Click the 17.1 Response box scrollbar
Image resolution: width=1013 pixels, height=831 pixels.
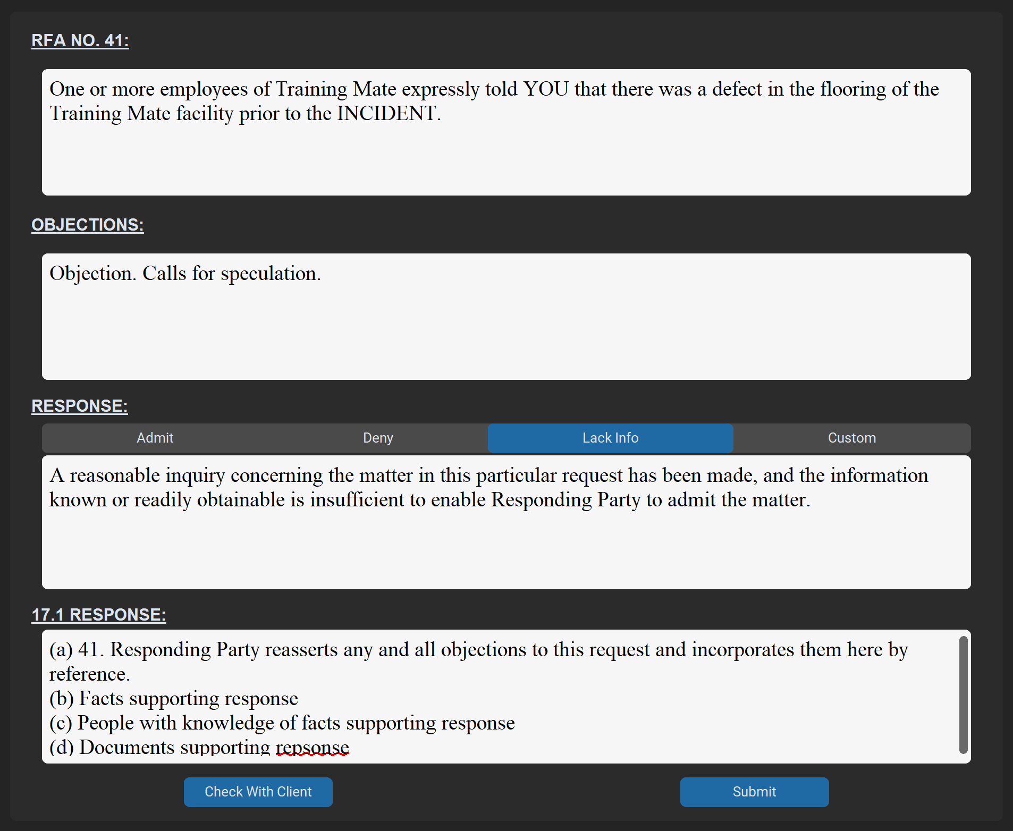[x=963, y=694]
